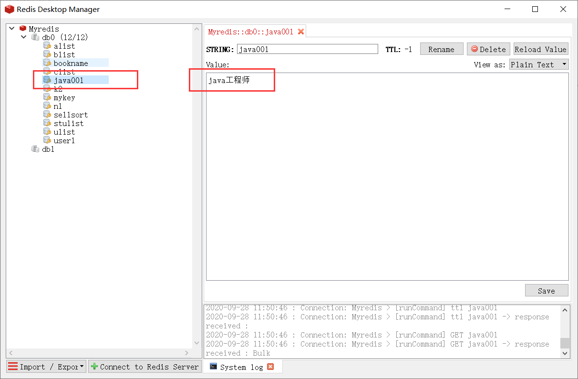The image size is (578, 379).
Task: Save the edited value
Action: click(x=547, y=291)
